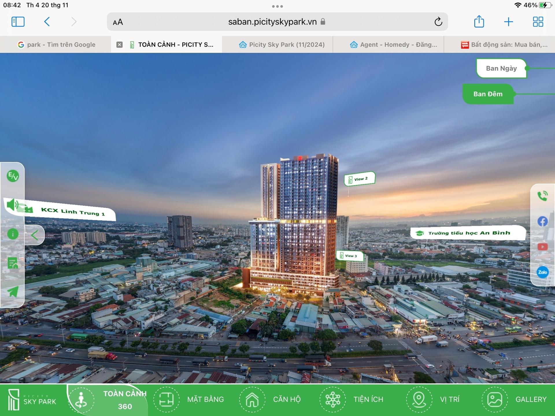Click the phone call icon
Image resolution: width=555 pixels, height=416 pixels.
(x=542, y=196)
